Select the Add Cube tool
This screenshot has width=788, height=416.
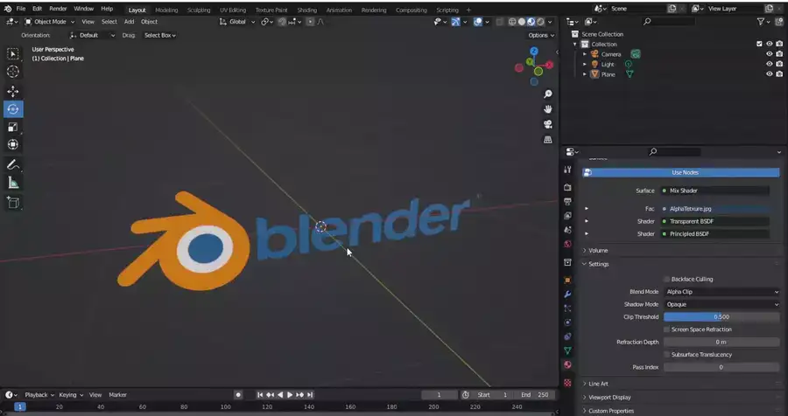13,202
